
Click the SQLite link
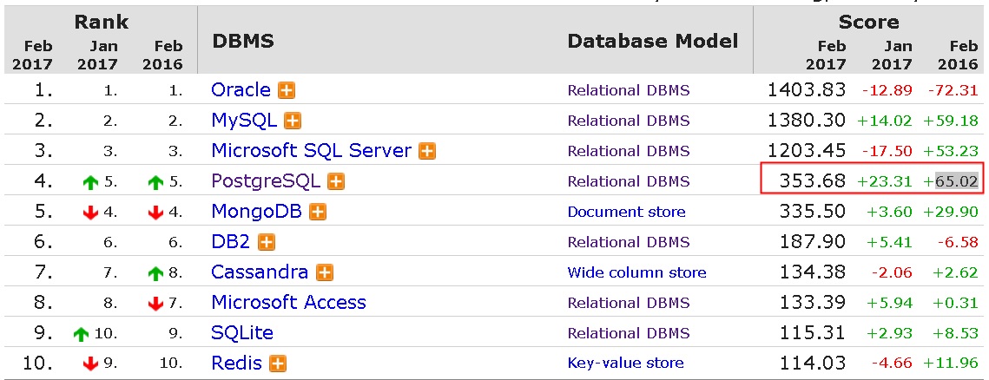click(242, 333)
